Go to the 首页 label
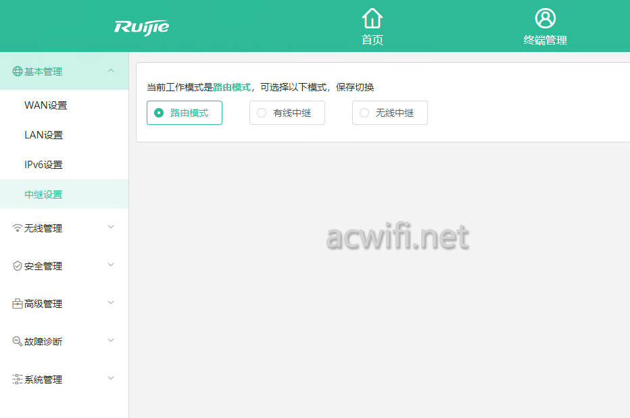Viewport: 630px width, 418px height. tap(372, 40)
